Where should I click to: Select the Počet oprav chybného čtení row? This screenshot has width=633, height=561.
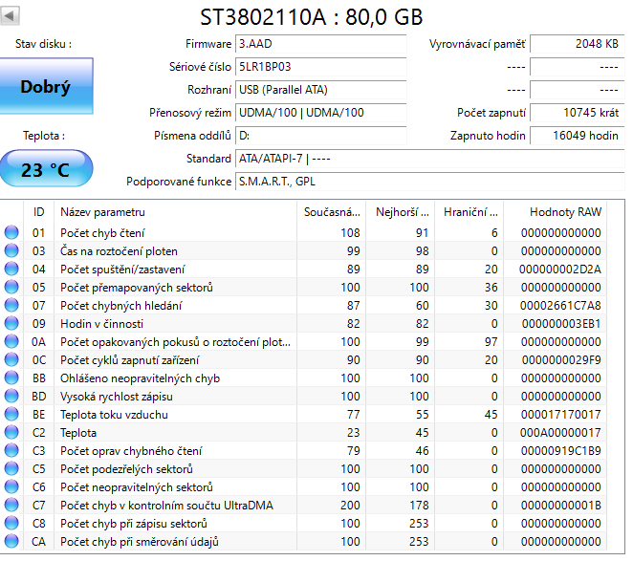coord(303,451)
